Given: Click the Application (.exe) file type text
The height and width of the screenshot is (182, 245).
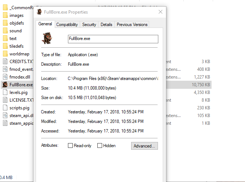Looking at the screenshot, I should point(83,55).
